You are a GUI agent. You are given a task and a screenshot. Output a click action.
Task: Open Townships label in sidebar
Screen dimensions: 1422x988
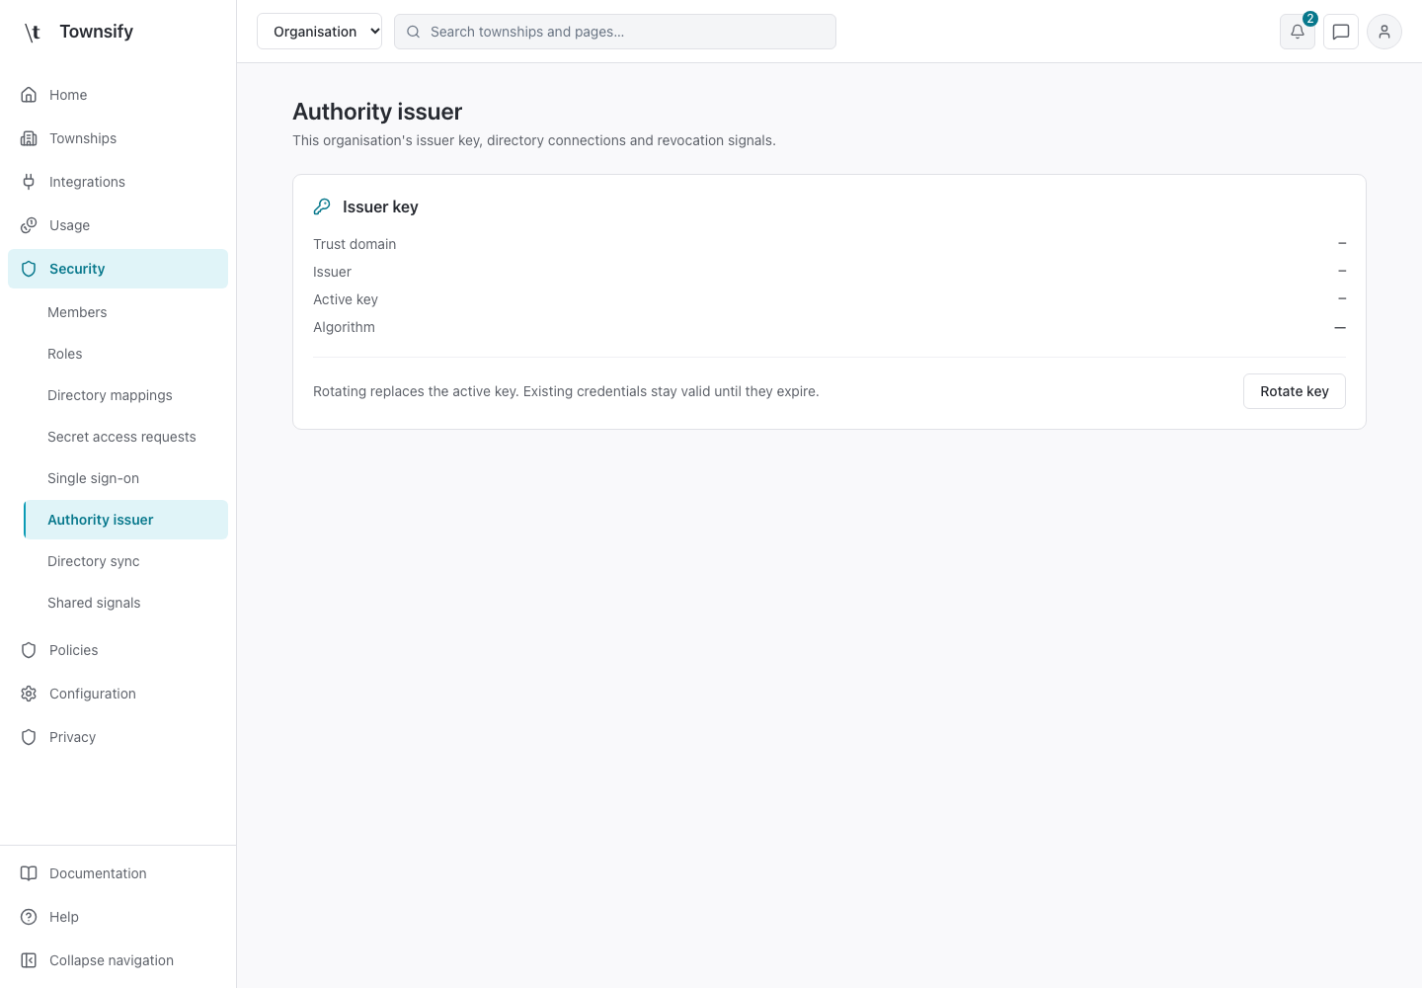(83, 138)
